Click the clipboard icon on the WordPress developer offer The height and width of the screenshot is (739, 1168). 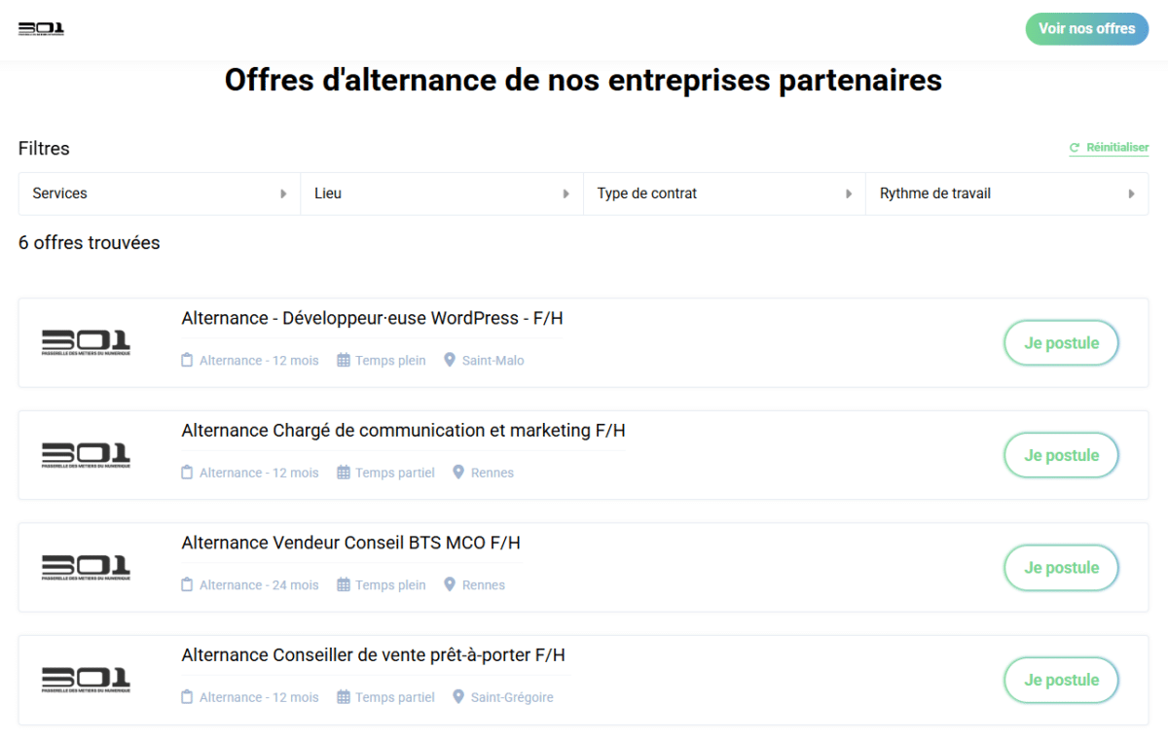click(188, 361)
